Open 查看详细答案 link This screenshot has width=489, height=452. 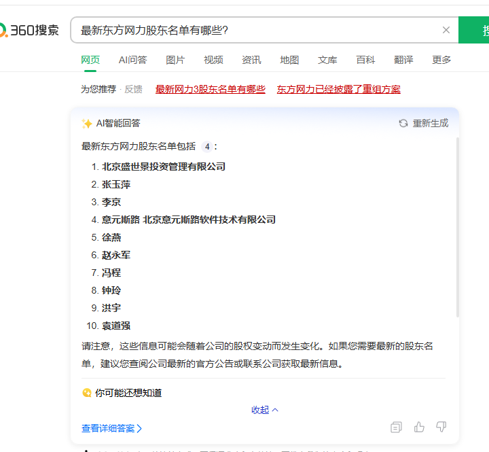[111, 428]
